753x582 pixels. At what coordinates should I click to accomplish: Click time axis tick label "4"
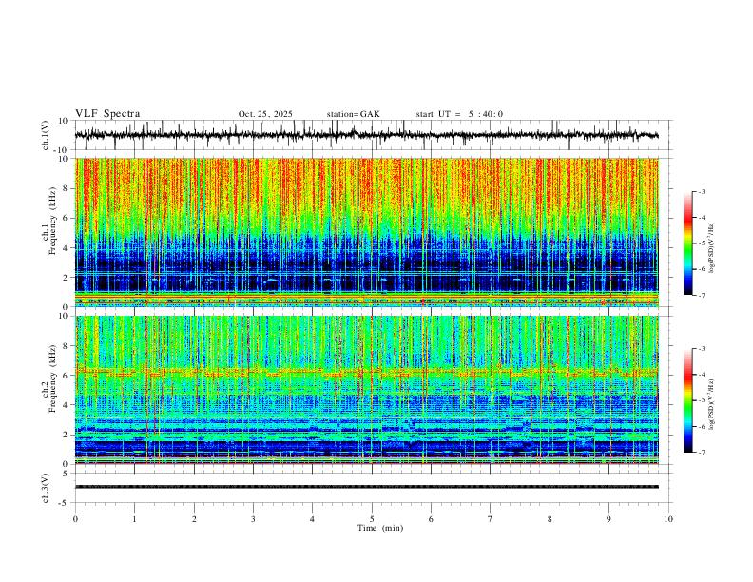312,519
